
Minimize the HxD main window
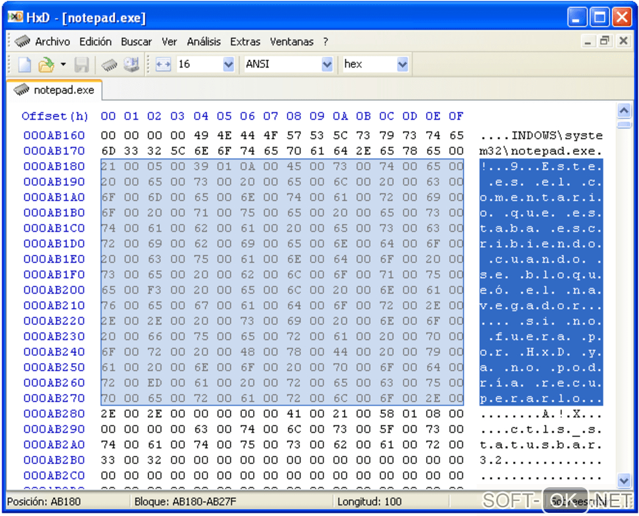click(x=576, y=17)
